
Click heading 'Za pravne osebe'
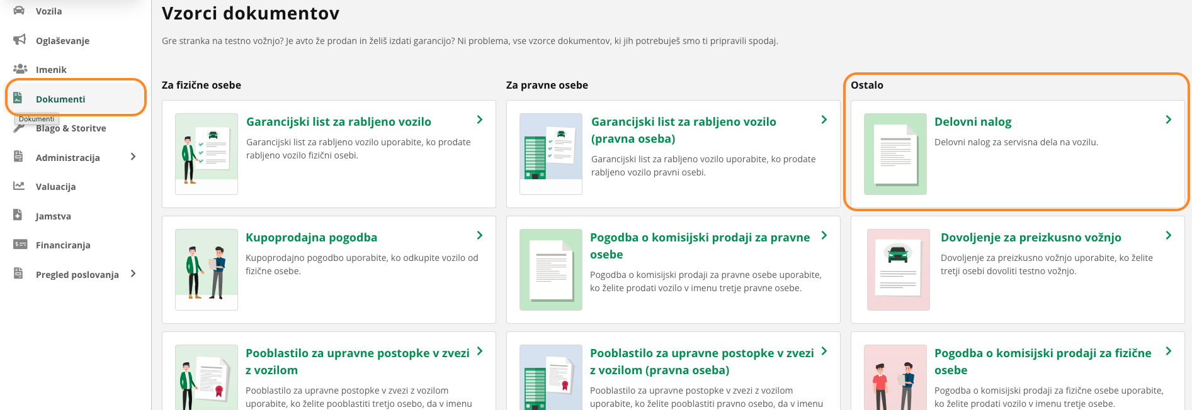(547, 85)
